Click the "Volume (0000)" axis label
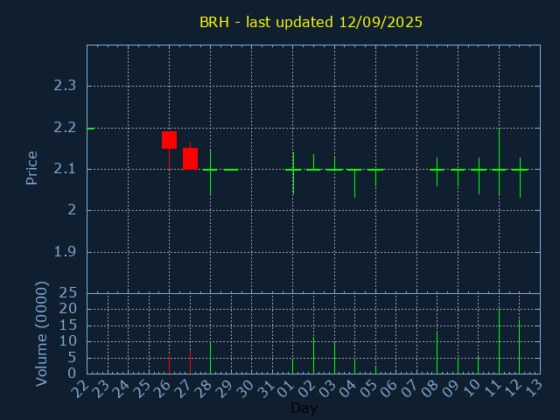Screen dimensions: 560x420 coord(42,334)
